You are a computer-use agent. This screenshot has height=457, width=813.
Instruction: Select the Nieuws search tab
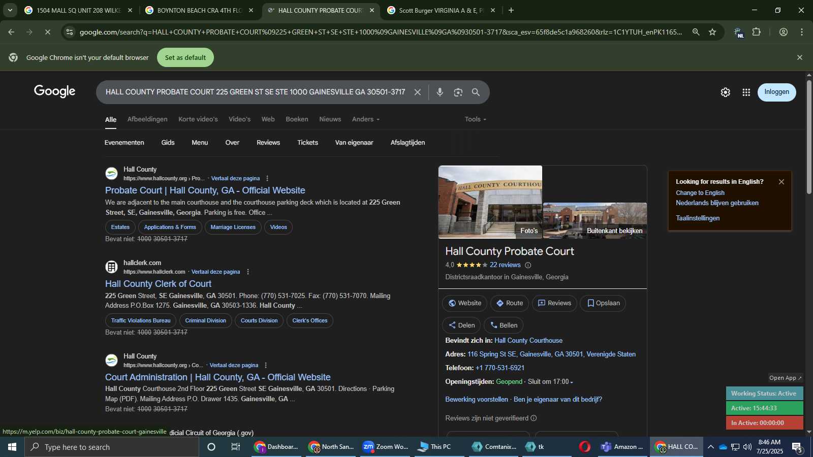330,119
